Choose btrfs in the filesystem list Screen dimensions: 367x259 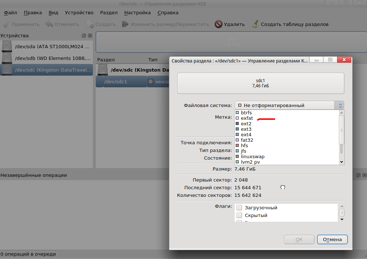287,113
